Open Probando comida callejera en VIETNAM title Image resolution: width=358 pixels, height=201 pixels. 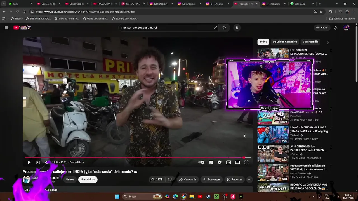point(308,167)
